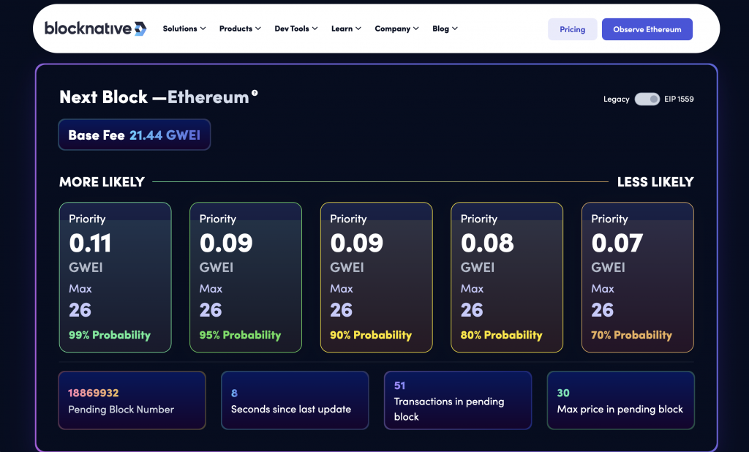Expand the Company menu

click(x=396, y=29)
